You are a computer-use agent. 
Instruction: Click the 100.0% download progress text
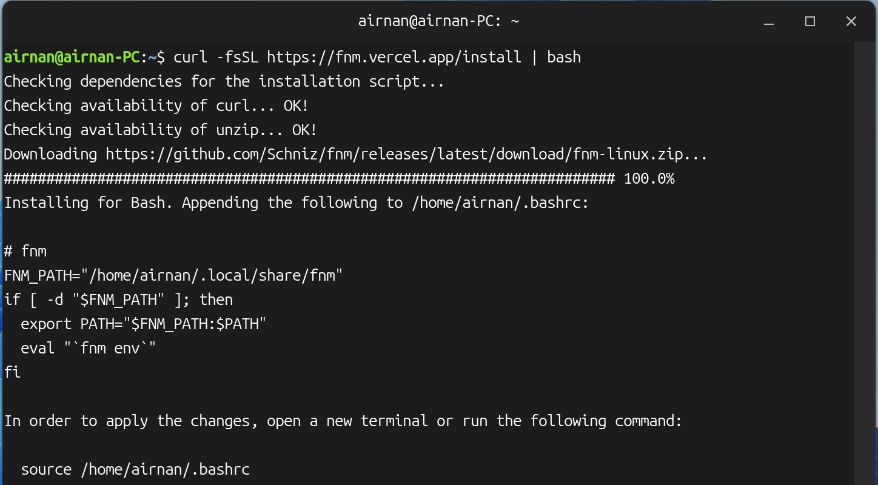click(x=649, y=178)
